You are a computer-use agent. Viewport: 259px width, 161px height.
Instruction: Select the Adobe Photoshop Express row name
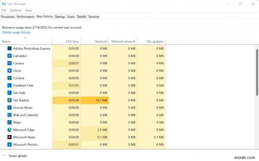[x=32, y=48]
